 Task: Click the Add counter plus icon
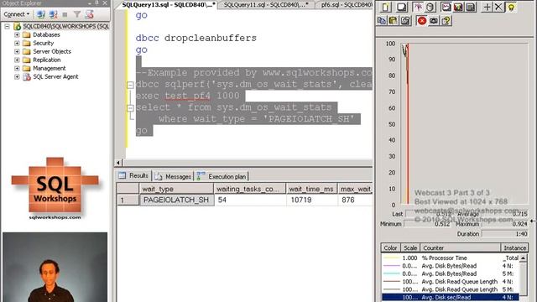tap(487, 8)
